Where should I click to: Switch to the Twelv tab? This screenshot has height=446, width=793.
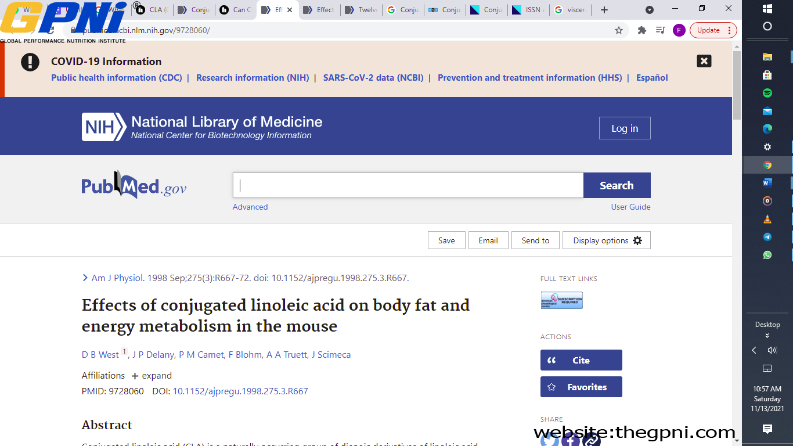click(362, 10)
